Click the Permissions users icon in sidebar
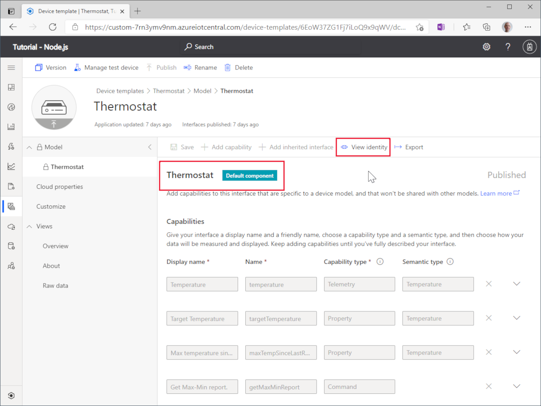541x406 pixels. pos(11,265)
